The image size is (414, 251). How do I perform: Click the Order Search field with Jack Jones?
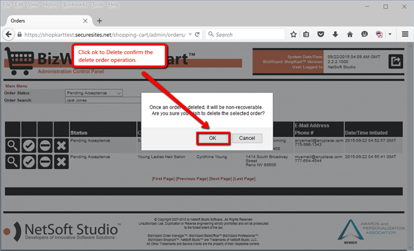[x=103, y=100]
